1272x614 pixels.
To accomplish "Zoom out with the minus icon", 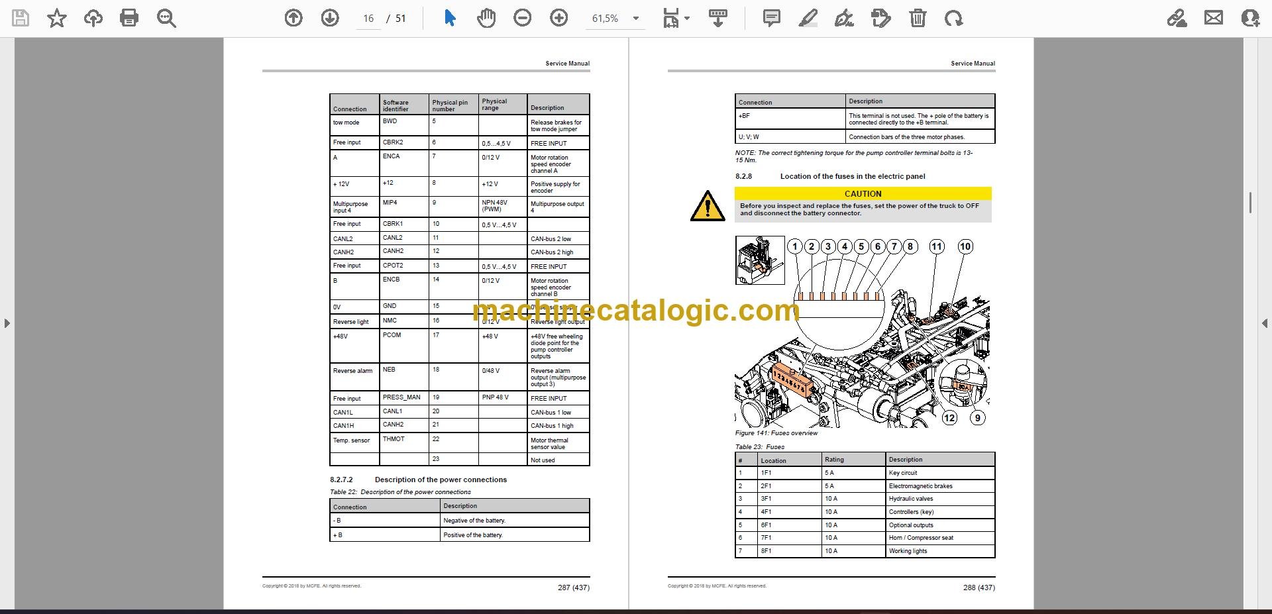I will (x=523, y=18).
